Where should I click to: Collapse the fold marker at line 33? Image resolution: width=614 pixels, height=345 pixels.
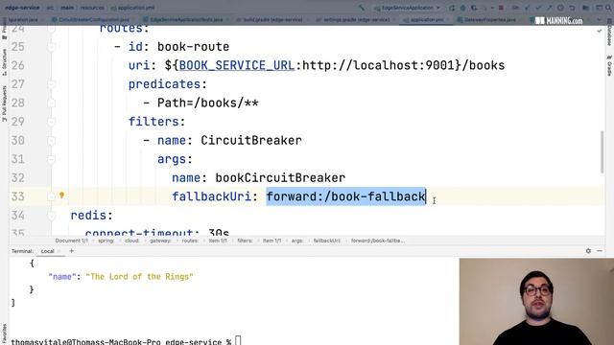tap(51, 196)
